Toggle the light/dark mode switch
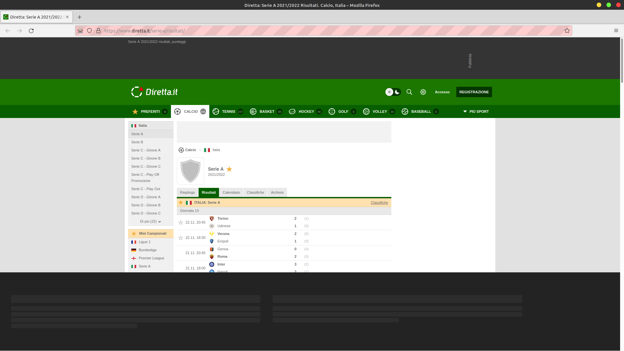 pyautogui.click(x=393, y=92)
